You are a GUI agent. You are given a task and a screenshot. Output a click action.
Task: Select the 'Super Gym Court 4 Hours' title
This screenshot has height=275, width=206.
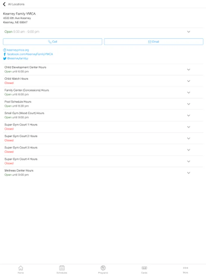[21, 159]
